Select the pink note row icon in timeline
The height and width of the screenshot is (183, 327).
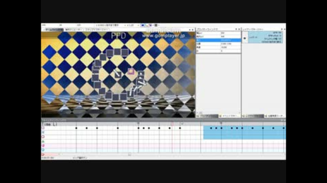pos(43,146)
